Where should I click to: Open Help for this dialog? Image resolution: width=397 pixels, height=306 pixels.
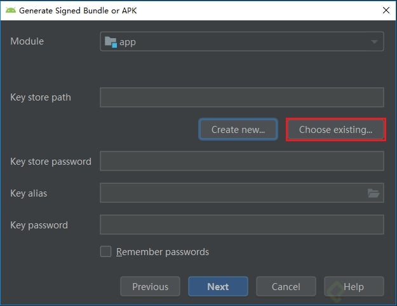[354, 286]
